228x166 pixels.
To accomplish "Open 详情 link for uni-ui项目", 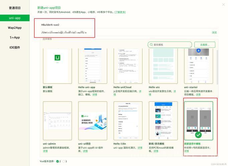I will pos(85,151).
